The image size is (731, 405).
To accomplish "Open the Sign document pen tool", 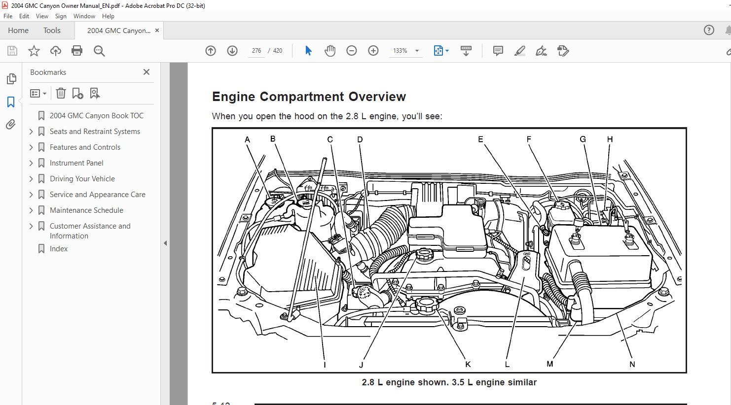I will point(541,51).
